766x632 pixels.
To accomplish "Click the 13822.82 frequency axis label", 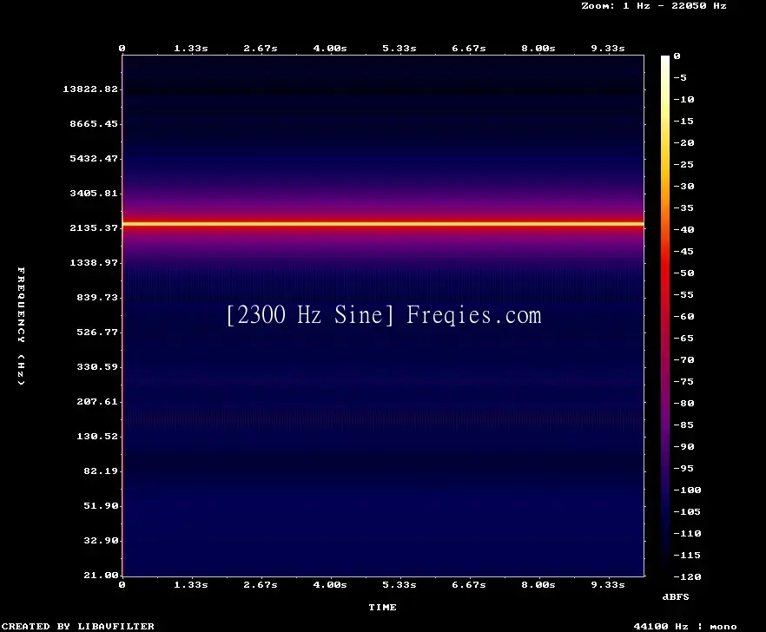I will 90,89.
